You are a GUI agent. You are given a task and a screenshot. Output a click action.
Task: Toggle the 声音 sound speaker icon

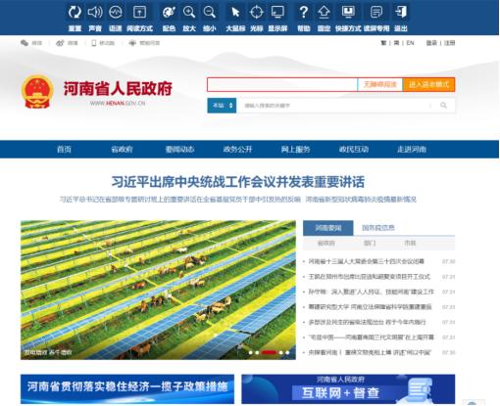(95, 13)
